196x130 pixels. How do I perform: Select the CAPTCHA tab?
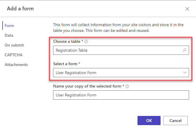coord(13,55)
